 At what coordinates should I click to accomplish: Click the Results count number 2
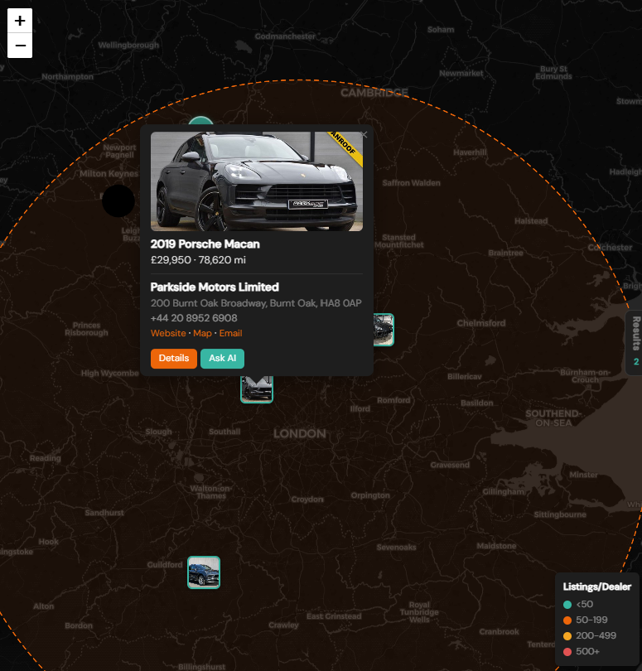636,362
